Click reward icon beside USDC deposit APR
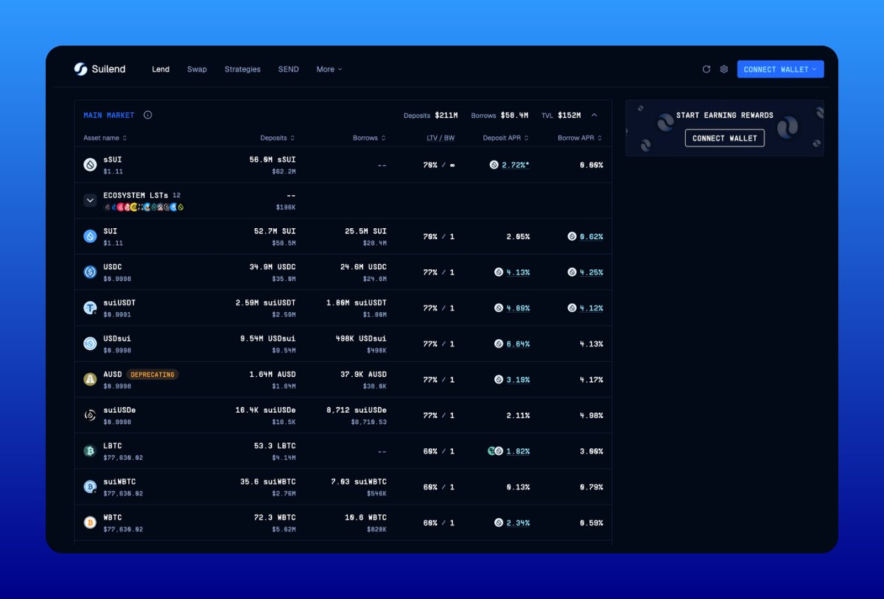The width and height of the screenshot is (884, 599). click(x=499, y=272)
